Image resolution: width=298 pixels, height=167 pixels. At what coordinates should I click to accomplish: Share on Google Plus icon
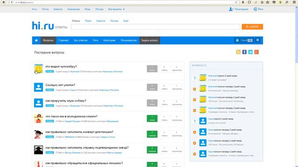[x=257, y=52]
